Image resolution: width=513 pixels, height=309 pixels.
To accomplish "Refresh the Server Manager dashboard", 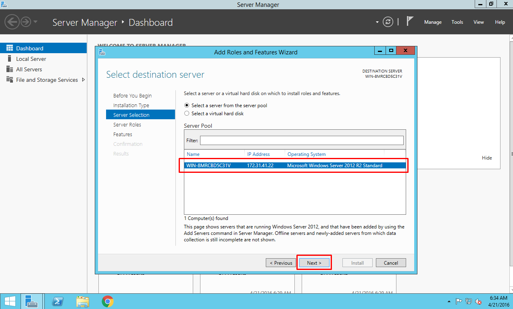I will (x=388, y=22).
